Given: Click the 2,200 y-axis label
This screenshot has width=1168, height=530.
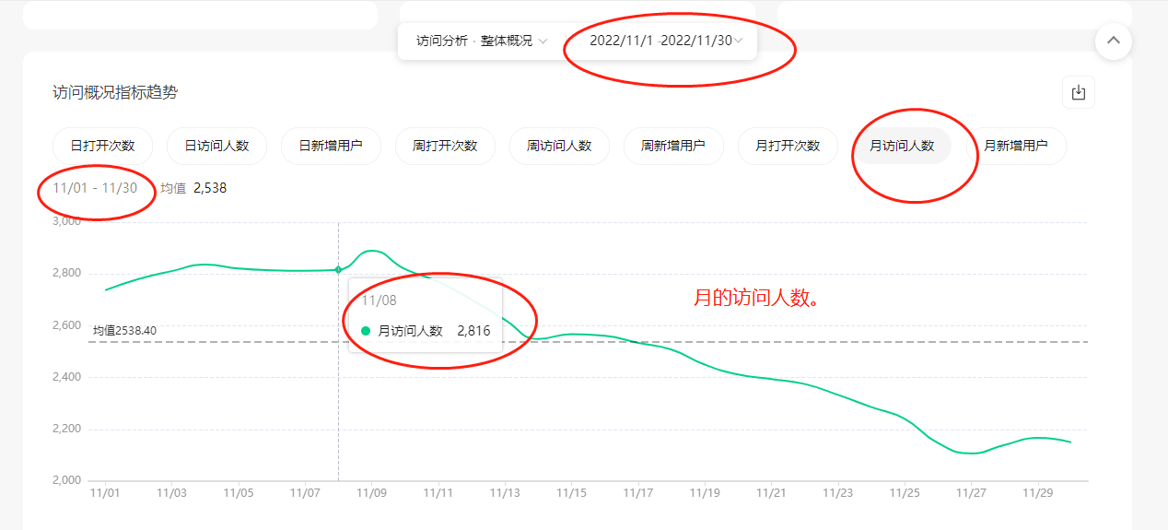Looking at the screenshot, I should click(x=66, y=429).
